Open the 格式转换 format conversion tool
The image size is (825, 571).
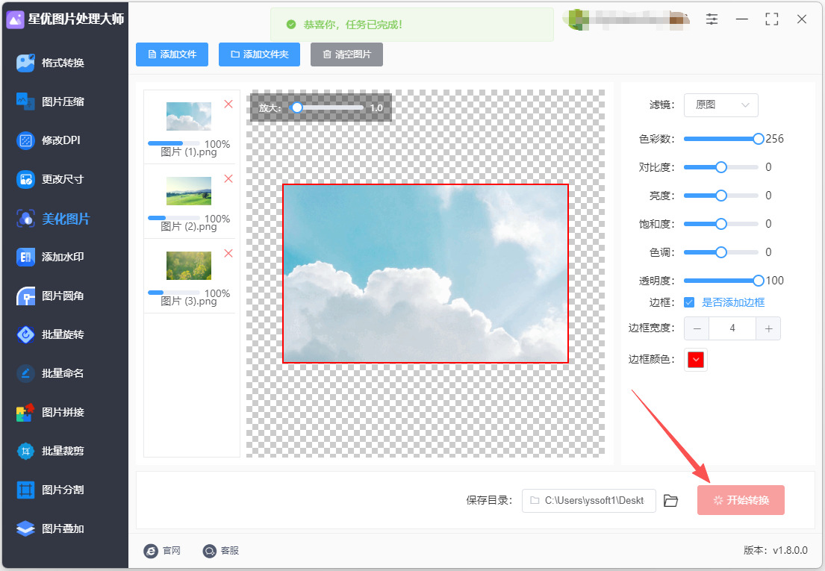(x=51, y=63)
